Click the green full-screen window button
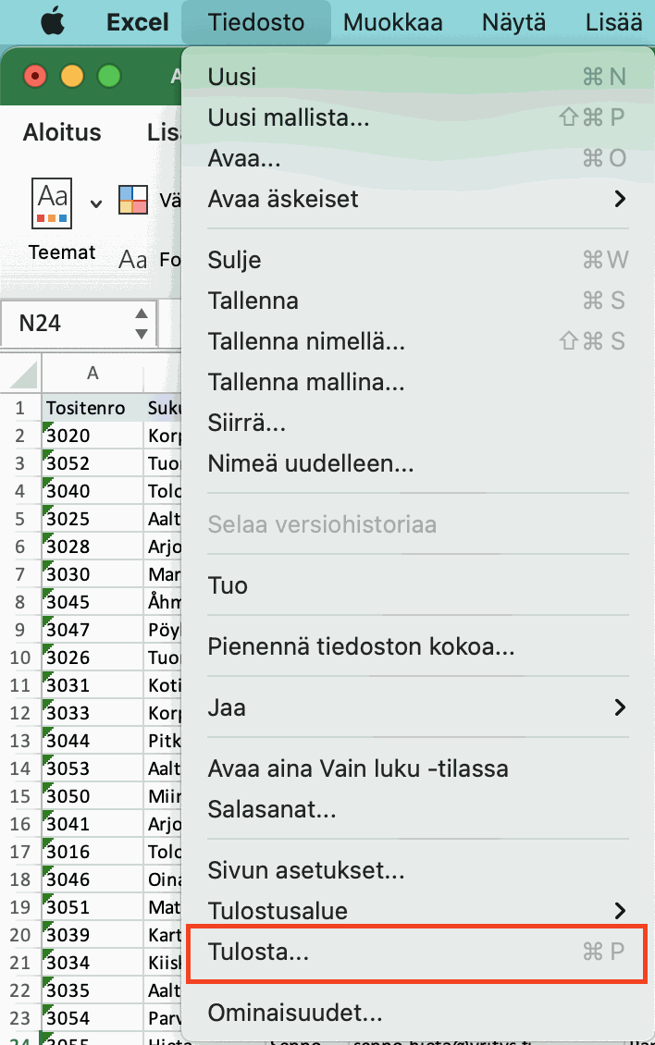This screenshot has width=655, height=1045. (x=109, y=76)
